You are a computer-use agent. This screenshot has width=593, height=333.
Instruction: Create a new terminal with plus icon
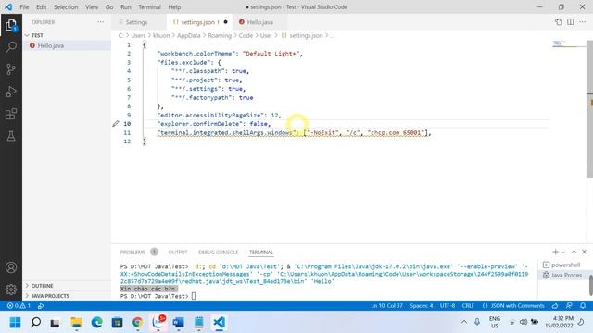tap(555, 252)
